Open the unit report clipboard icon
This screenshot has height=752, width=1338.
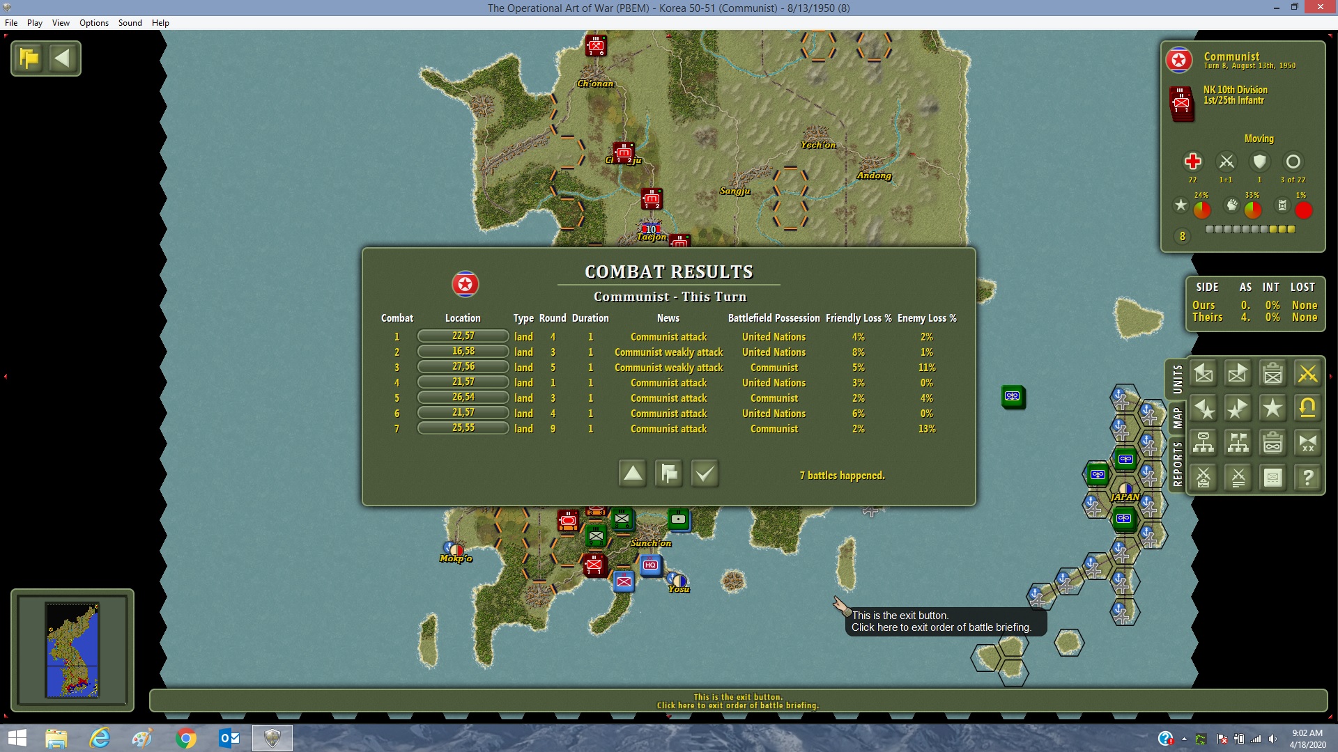(x=1272, y=374)
